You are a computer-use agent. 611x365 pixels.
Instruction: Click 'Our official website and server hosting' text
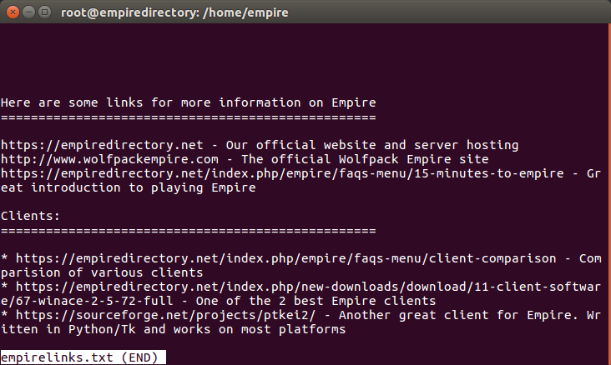coord(372,145)
